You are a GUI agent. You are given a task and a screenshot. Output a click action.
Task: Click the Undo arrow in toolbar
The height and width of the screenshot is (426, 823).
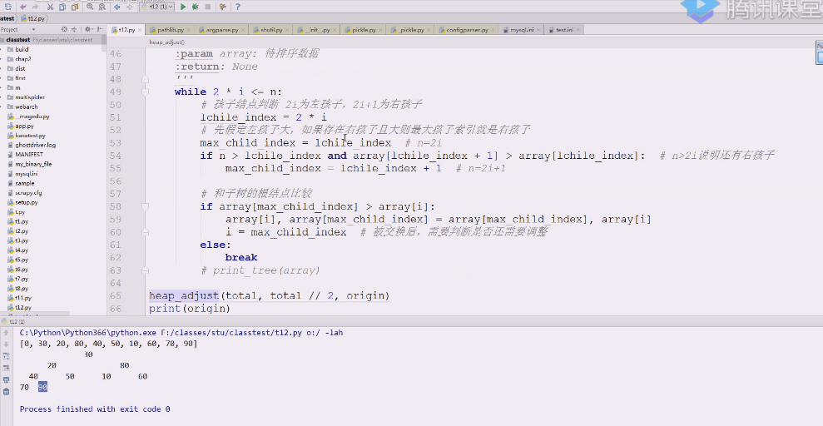point(23,7)
